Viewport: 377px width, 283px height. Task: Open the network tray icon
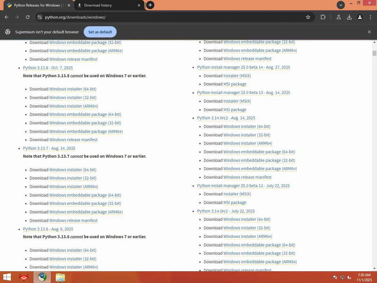coord(342,277)
